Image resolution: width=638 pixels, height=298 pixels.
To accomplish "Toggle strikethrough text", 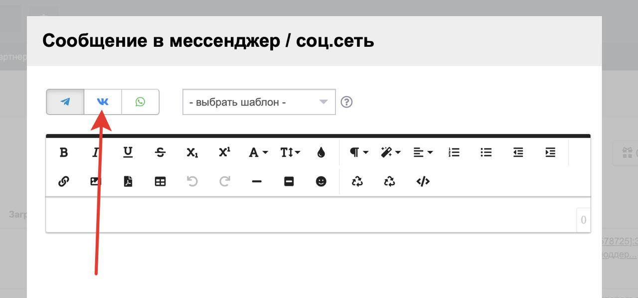I will click(160, 152).
